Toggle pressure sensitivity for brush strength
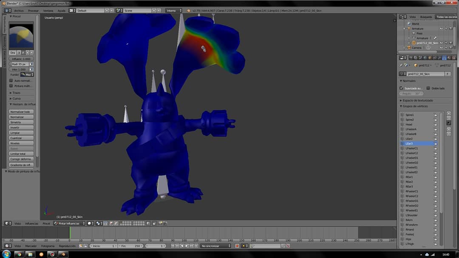Viewport: 459px width, 258px height. [31, 70]
